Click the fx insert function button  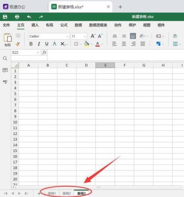click(44, 53)
